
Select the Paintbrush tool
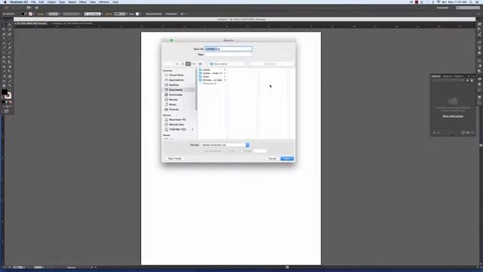[10, 44]
